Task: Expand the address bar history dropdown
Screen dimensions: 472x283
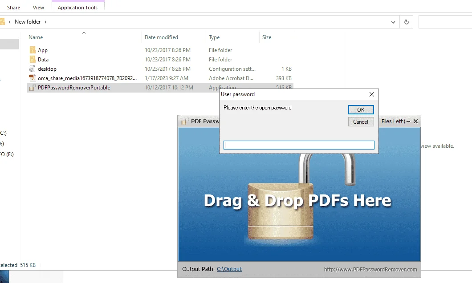Action: (393, 22)
